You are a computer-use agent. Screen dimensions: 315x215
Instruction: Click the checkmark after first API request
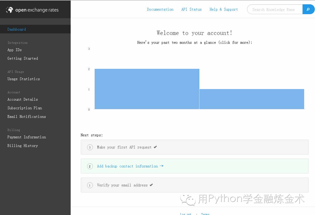point(155,147)
